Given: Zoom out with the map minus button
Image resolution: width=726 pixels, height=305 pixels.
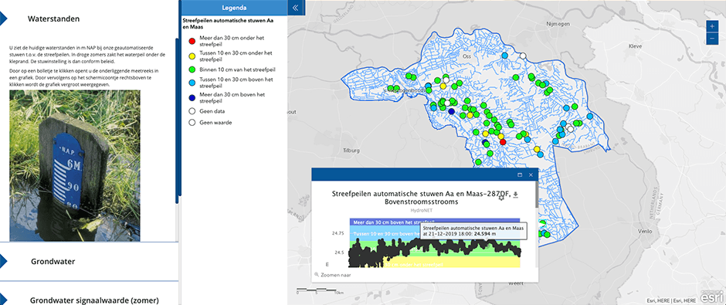Looking at the screenshot, I should click(711, 39).
